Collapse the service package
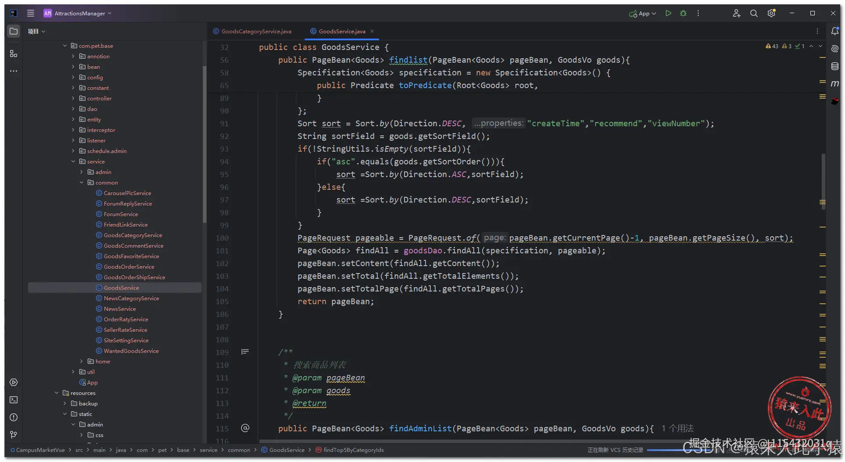 73,161
